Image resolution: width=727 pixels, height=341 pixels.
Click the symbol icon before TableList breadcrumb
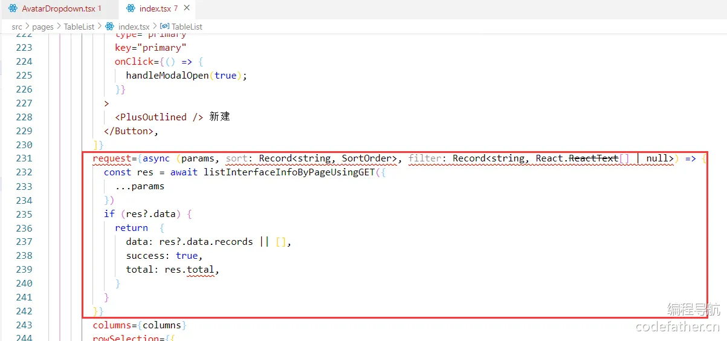[164, 27]
